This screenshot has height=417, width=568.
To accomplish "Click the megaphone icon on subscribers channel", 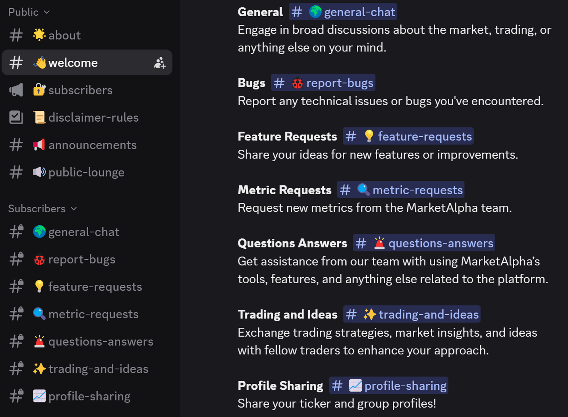I will (16, 90).
